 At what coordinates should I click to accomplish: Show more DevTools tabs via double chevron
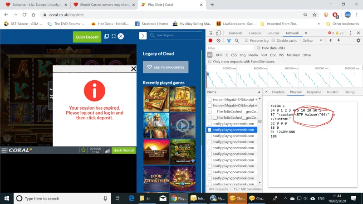[306, 33]
